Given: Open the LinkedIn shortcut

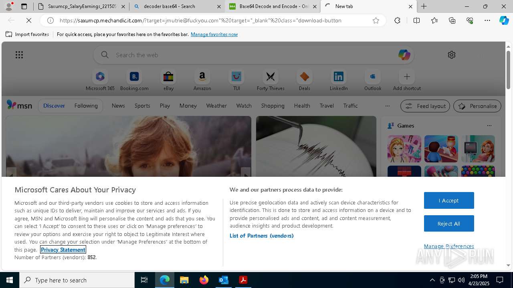Looking at the screenshot, I should tap(339, 80).
